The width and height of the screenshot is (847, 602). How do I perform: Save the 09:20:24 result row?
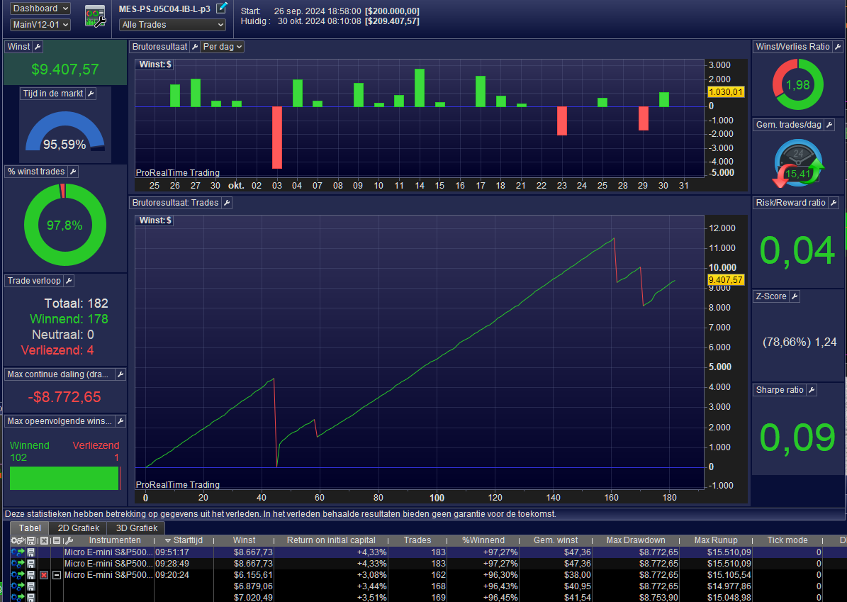[31, 575]
